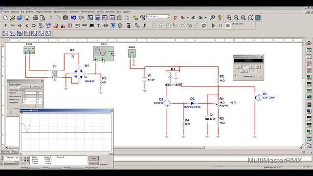Zoom out of the schematic

[x=236, y=18]
